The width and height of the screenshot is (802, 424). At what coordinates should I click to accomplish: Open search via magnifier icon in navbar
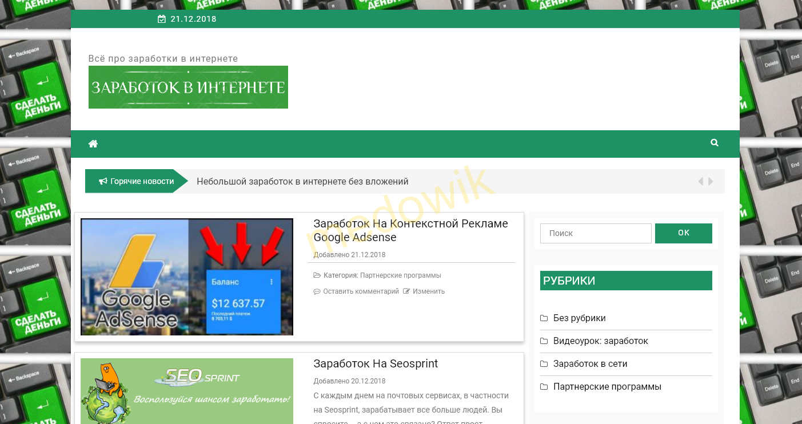pos(715,143)
